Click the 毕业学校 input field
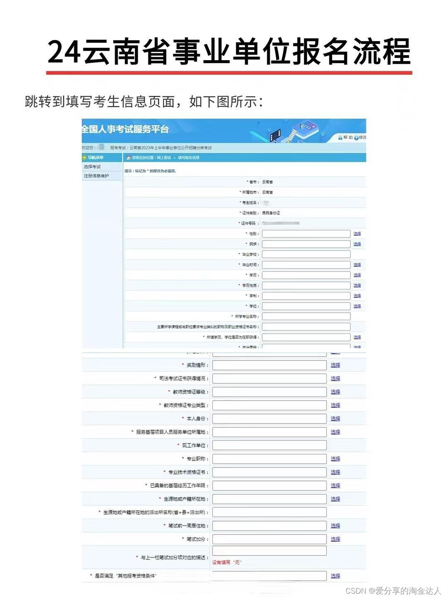The image size is (448, 599). pyautogui.click(x=306, y=254)
